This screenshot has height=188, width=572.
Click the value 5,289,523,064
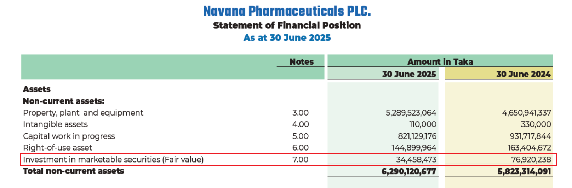tap(411, 113)
